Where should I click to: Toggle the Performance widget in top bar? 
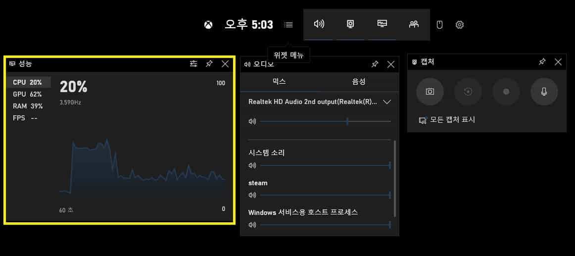[x=382, y=24]
